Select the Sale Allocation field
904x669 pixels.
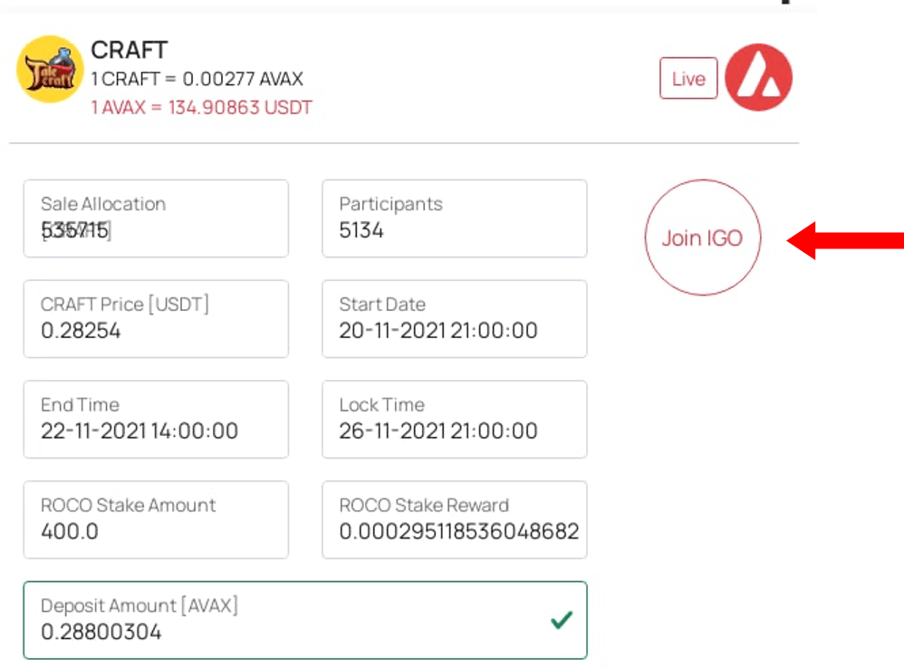point(156,218)
